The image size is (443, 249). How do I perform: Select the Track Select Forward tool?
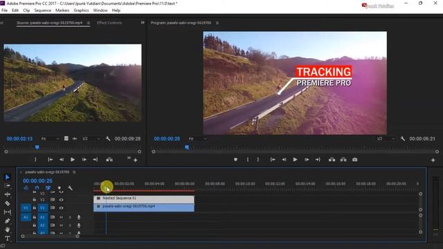coord(8,186)
